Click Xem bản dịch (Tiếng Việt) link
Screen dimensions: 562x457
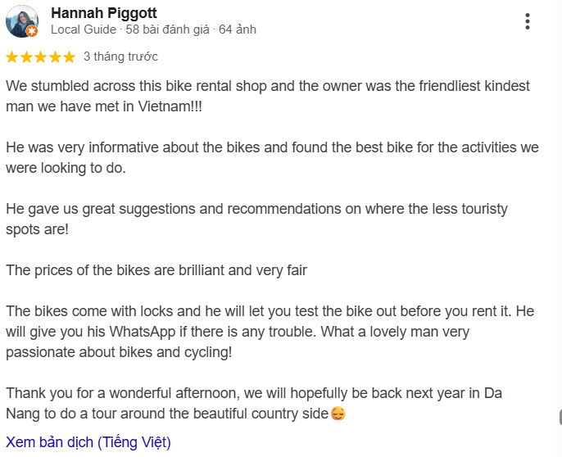[x=88, y=442]
